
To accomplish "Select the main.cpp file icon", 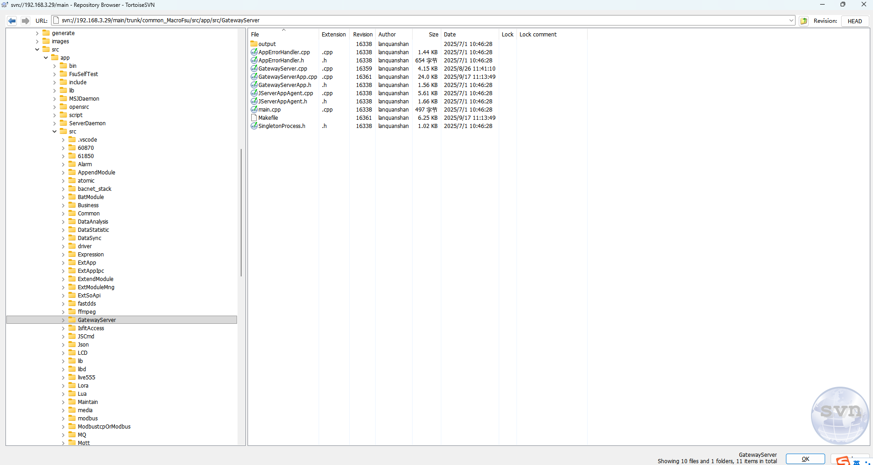I will pyautogui.click(x=254, y=110).
